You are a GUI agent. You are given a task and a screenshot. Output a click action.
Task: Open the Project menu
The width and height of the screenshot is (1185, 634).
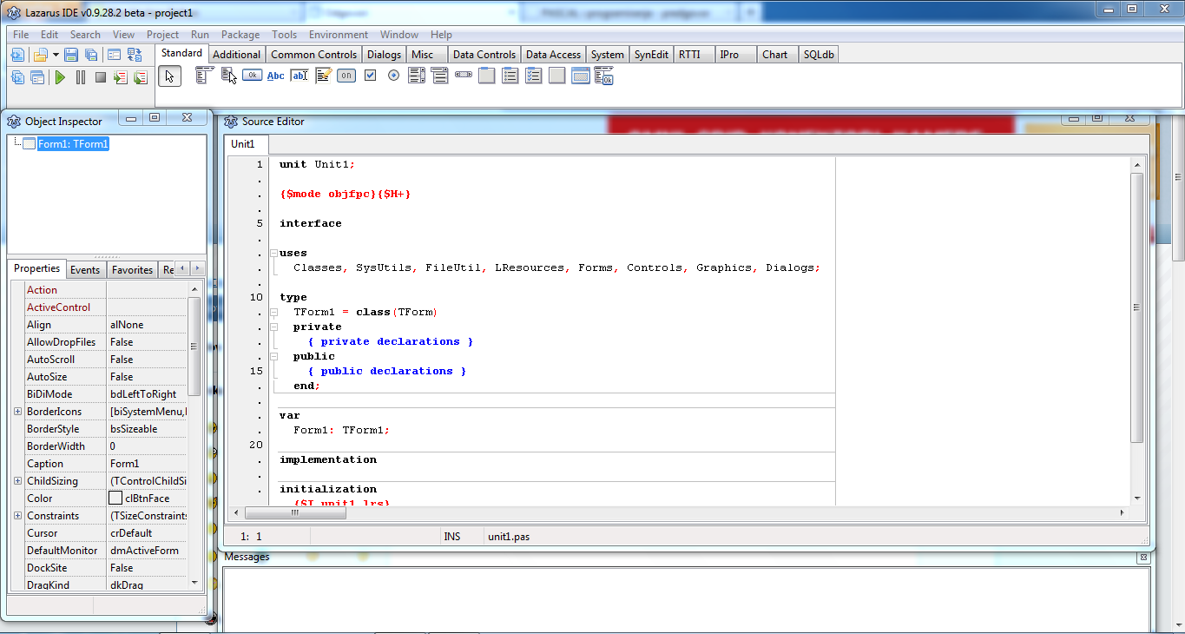pos(162,35)
